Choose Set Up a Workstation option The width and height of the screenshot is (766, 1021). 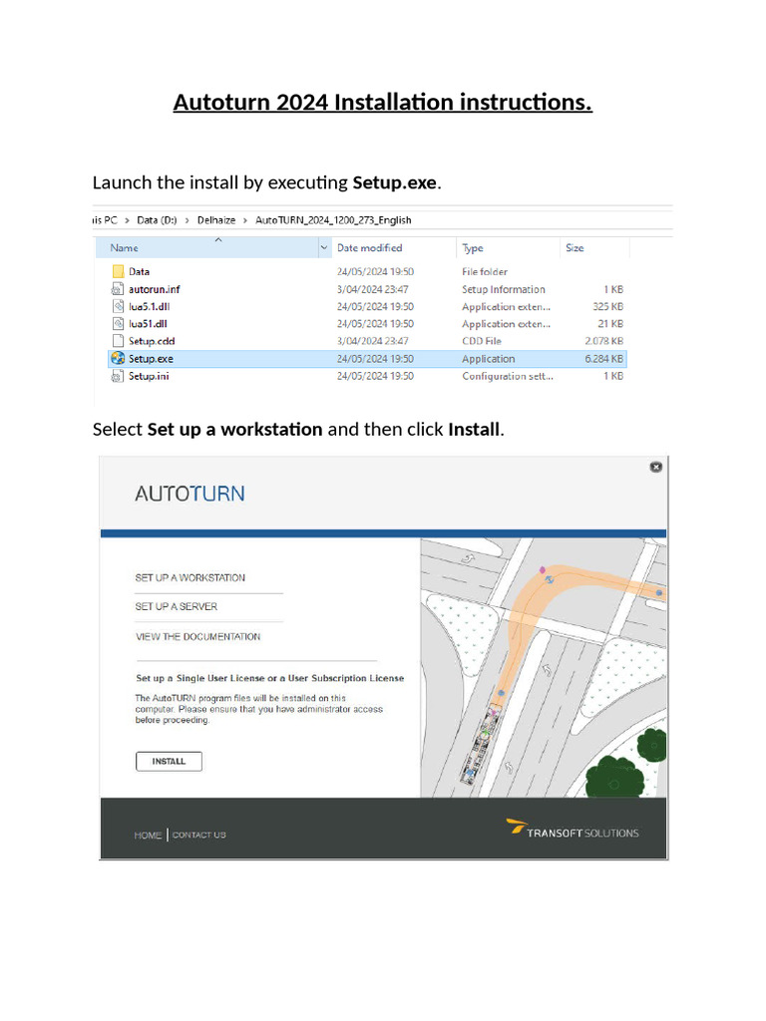[x=191, y=577]
